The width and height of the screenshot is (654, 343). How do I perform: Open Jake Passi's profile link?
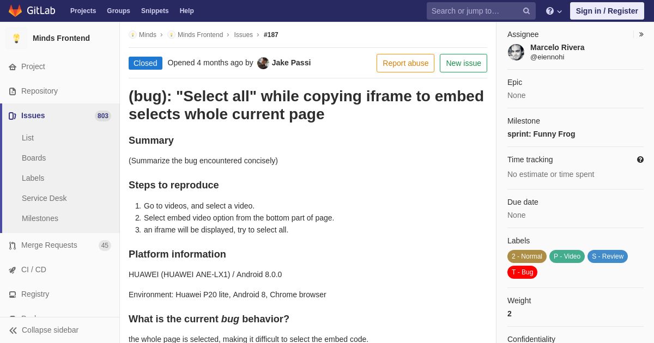[291, 63]
